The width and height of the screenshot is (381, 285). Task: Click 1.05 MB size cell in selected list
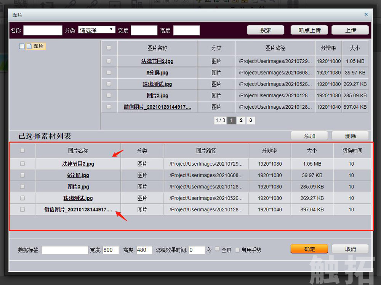tap(312, 164)
